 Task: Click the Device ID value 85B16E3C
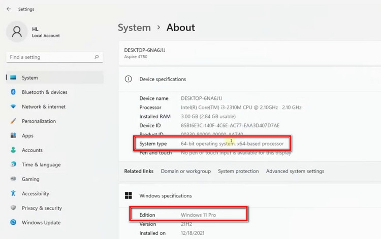pyautogui.click(x=230, y=125)
